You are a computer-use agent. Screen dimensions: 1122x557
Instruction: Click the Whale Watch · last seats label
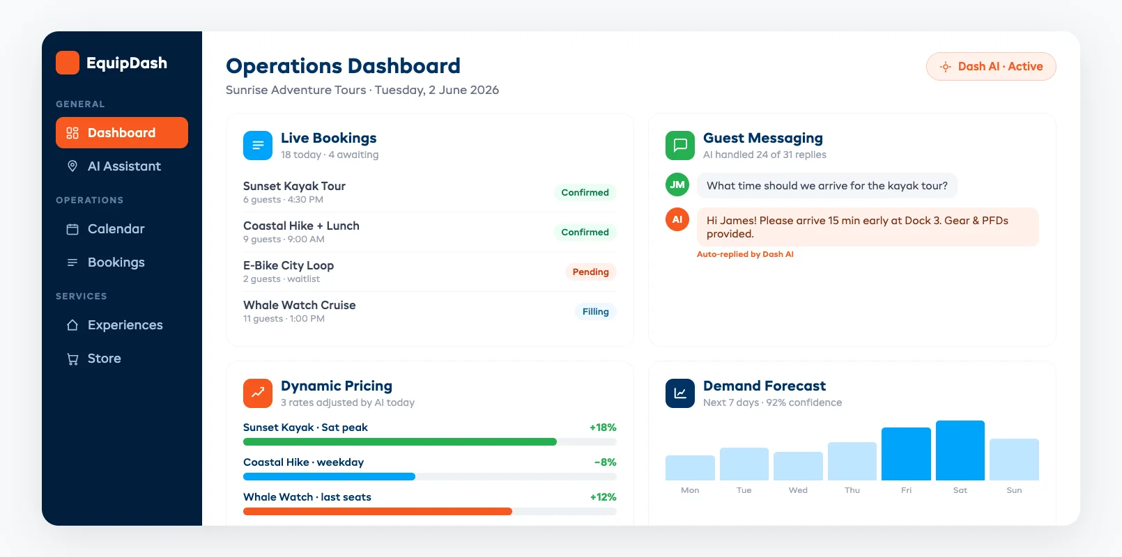(x=307, y=497)
